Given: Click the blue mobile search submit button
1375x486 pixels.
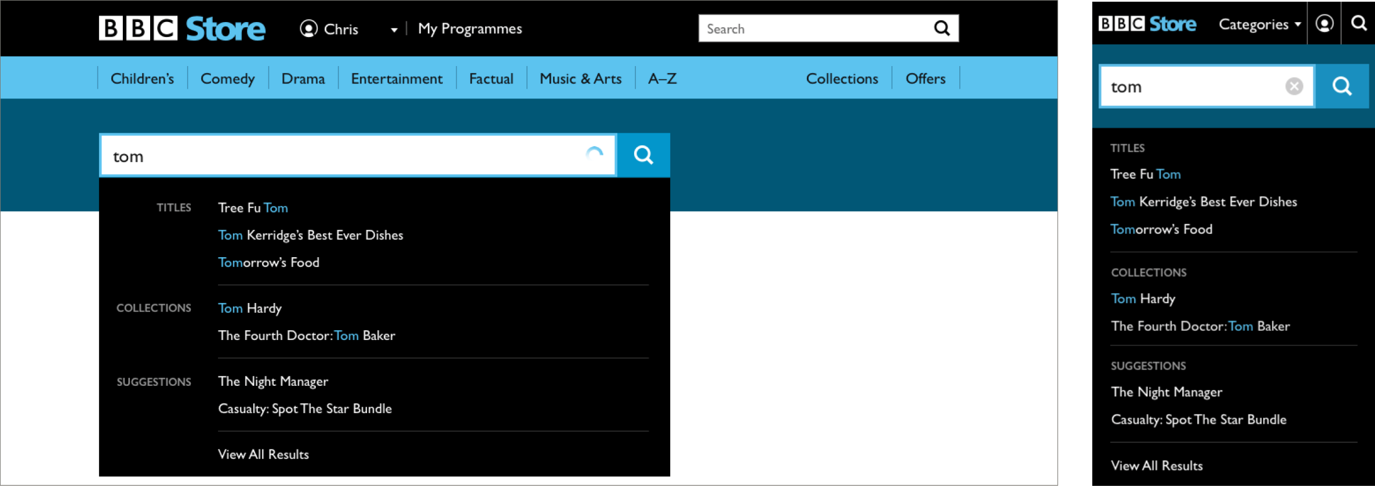Looking at the screenshot, I should click(1342, 86).
